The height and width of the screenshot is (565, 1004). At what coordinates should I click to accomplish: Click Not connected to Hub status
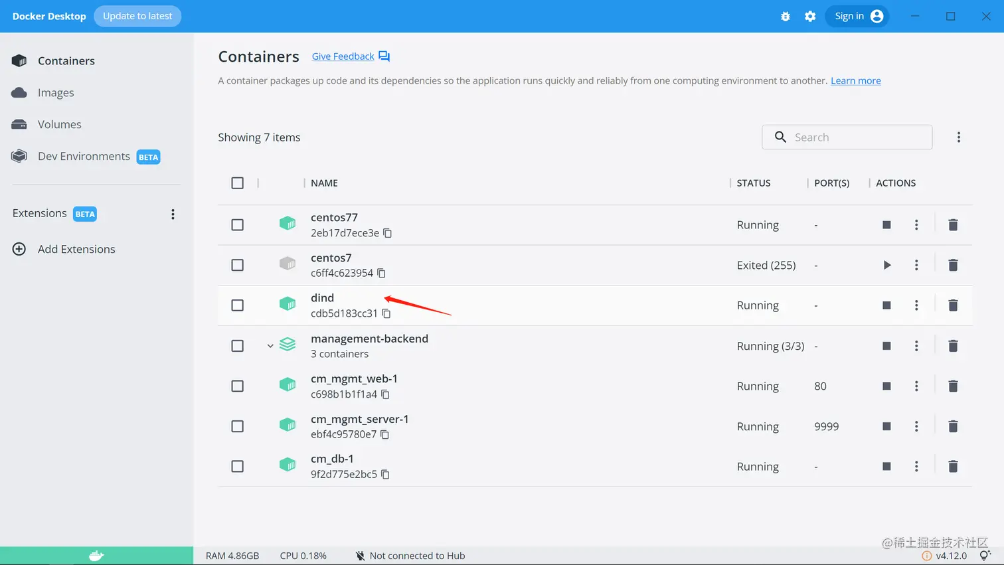click(x=410, y=556)
